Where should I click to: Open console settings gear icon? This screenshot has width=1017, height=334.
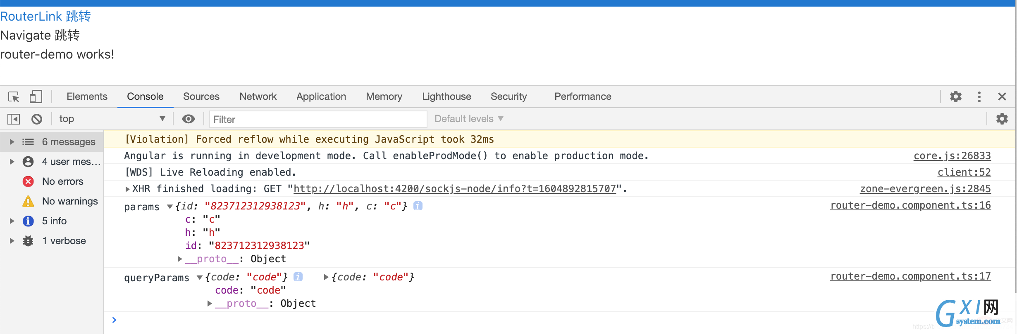pos(1002,119)
